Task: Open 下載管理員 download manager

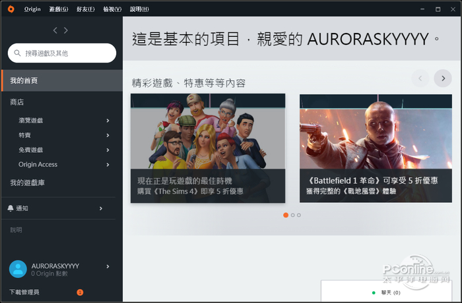Action: pyautogui.click(x=24, y=292)
